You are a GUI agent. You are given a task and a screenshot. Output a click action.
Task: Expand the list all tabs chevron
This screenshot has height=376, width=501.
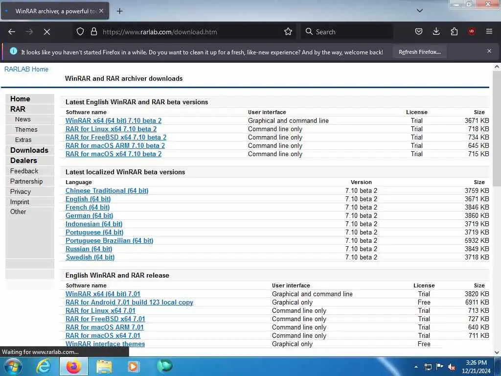pos(419,11)
